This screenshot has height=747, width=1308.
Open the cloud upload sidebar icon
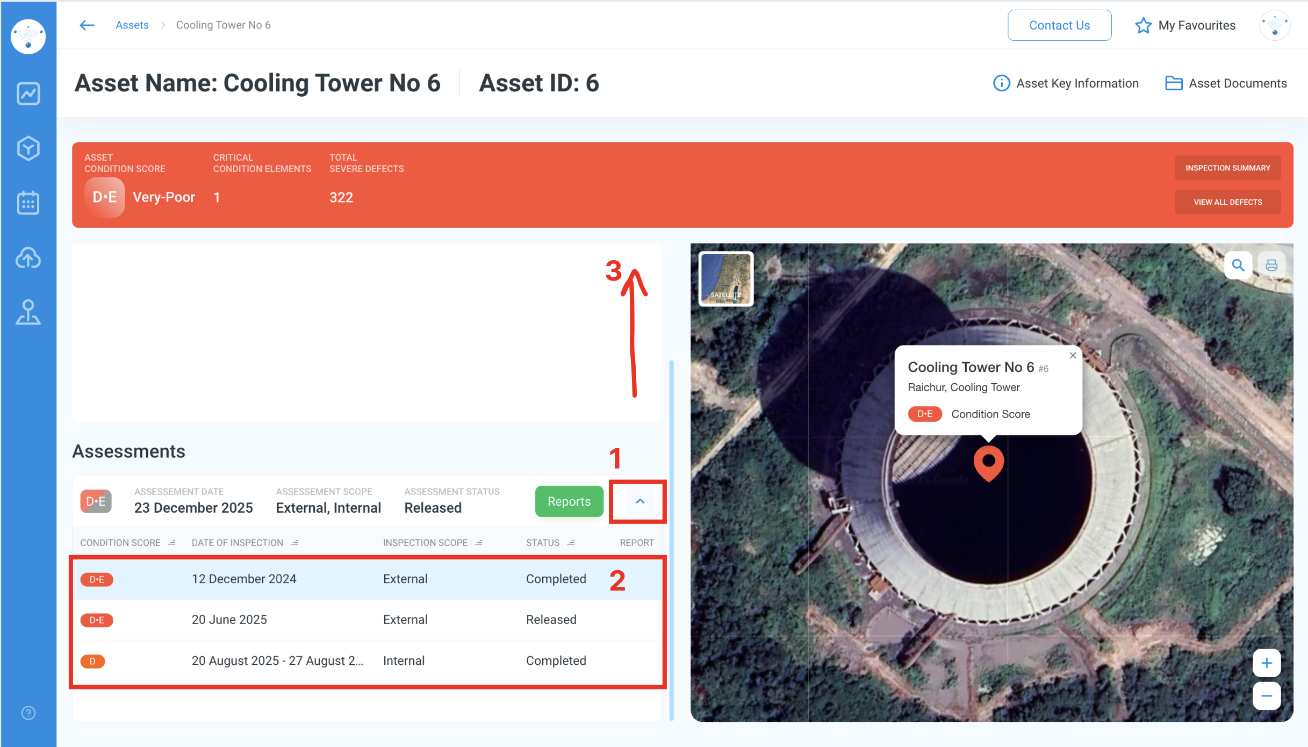[28, 258]
